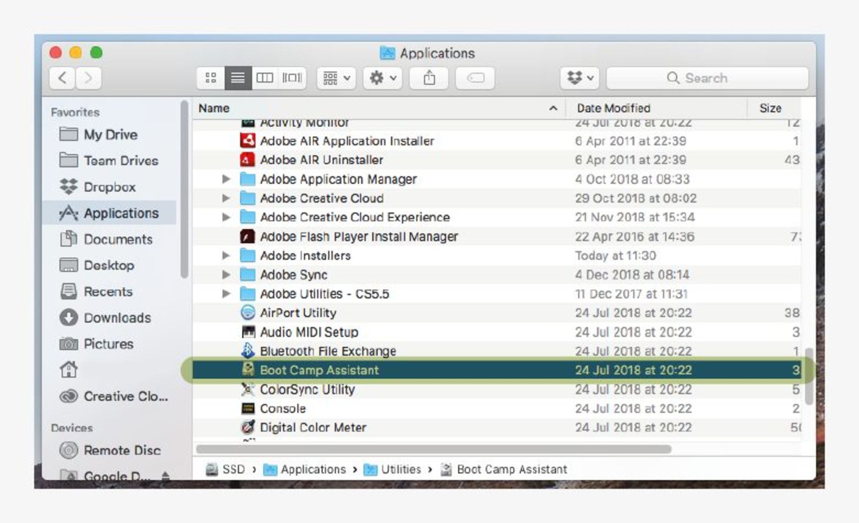Screen dimensions: 859x523
Task: Click the horizontal scrollbar of file list
Action: [434, 449]
